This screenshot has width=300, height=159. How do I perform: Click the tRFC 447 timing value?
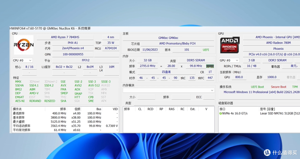coord(210,78)
